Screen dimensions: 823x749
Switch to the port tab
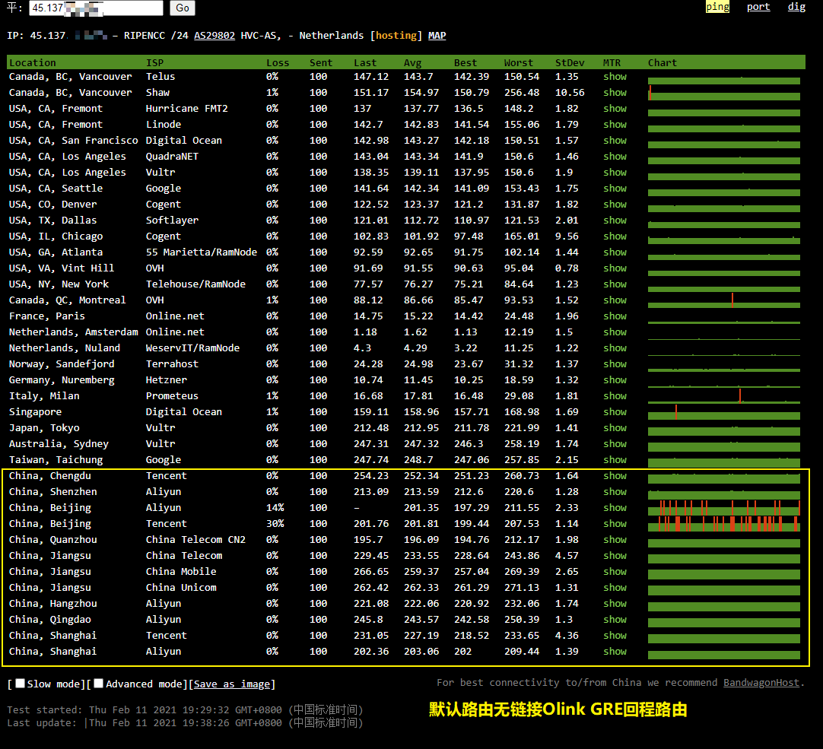(758, 7)
